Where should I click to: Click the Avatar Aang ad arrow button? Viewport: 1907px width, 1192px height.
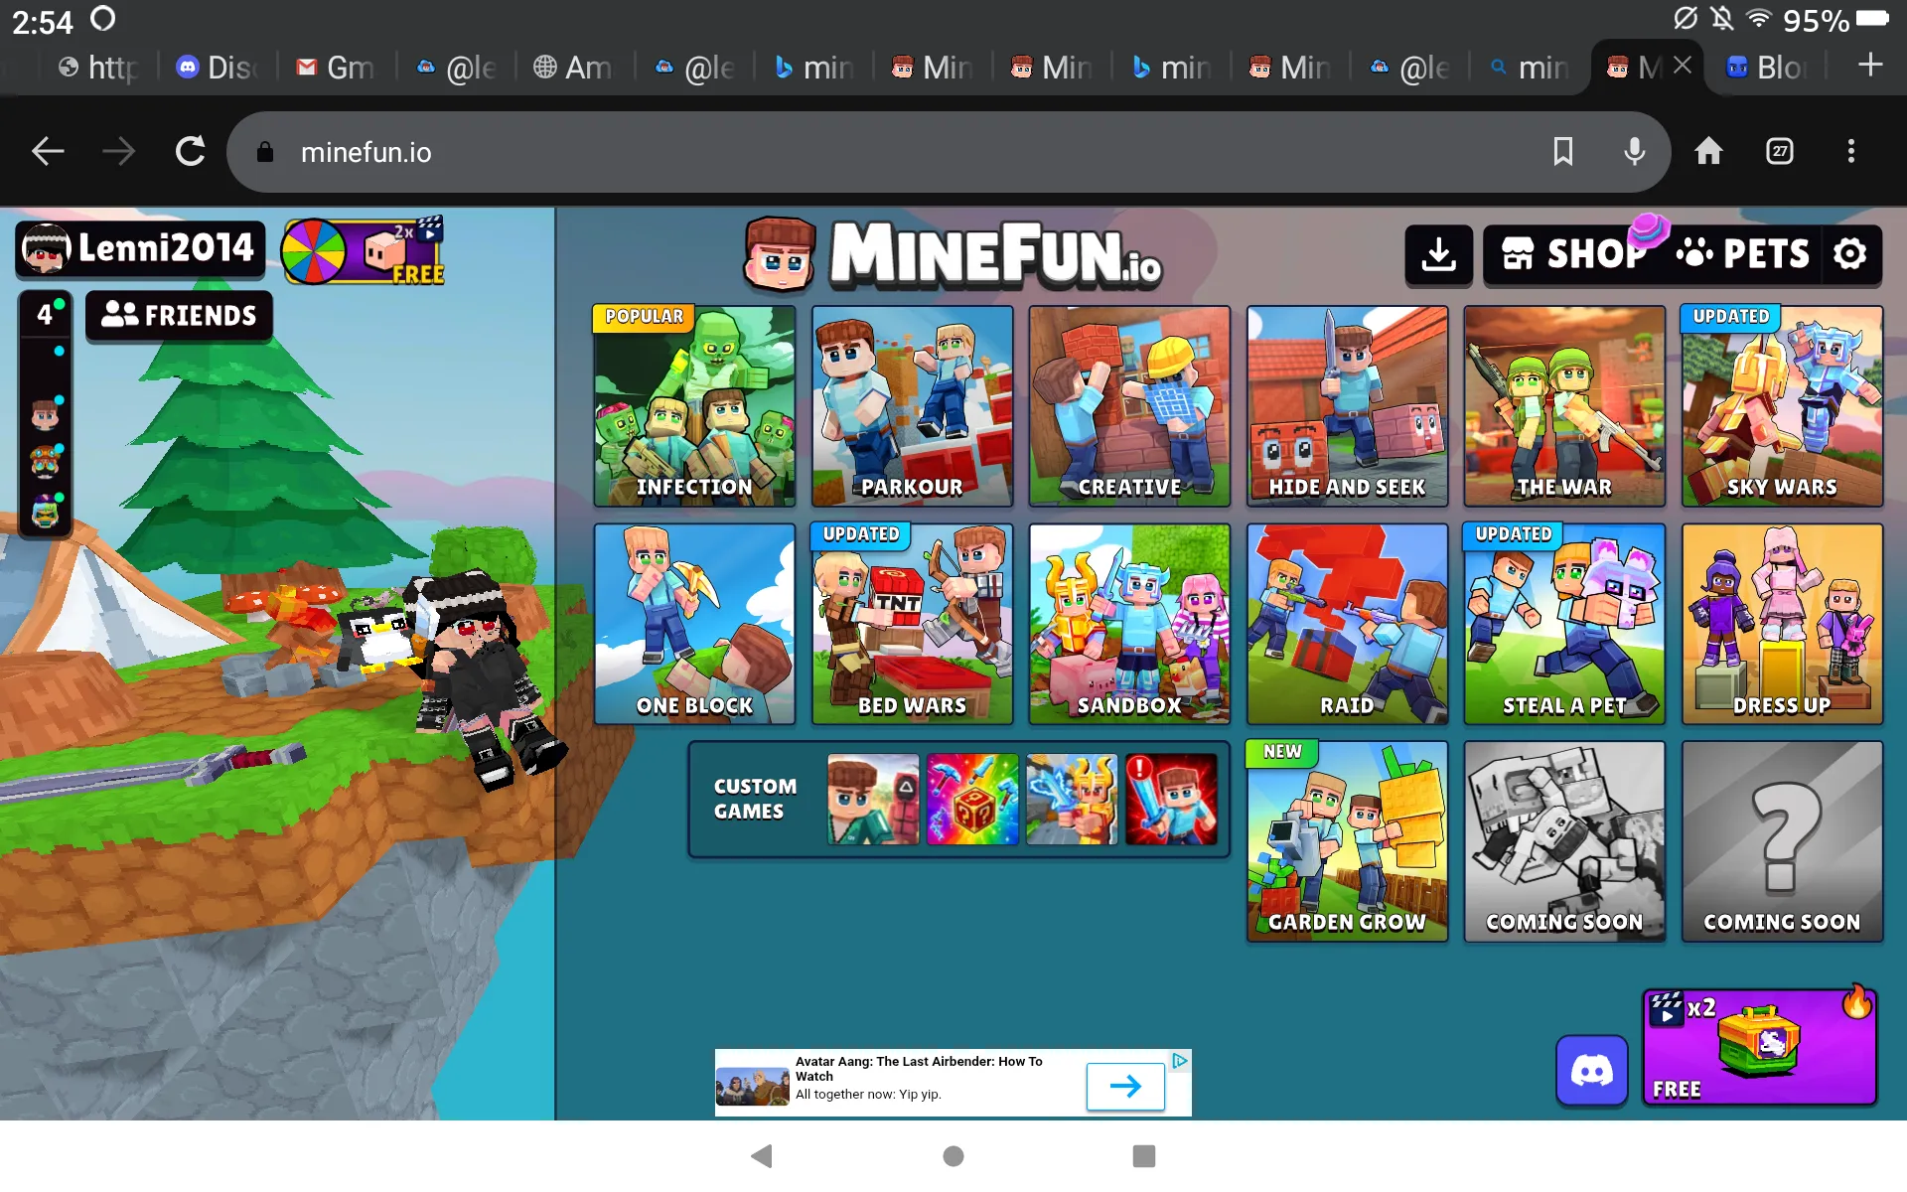coord(1125,1086)
